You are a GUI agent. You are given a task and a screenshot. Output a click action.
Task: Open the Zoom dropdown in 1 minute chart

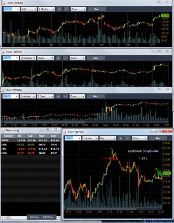[140, 138]
